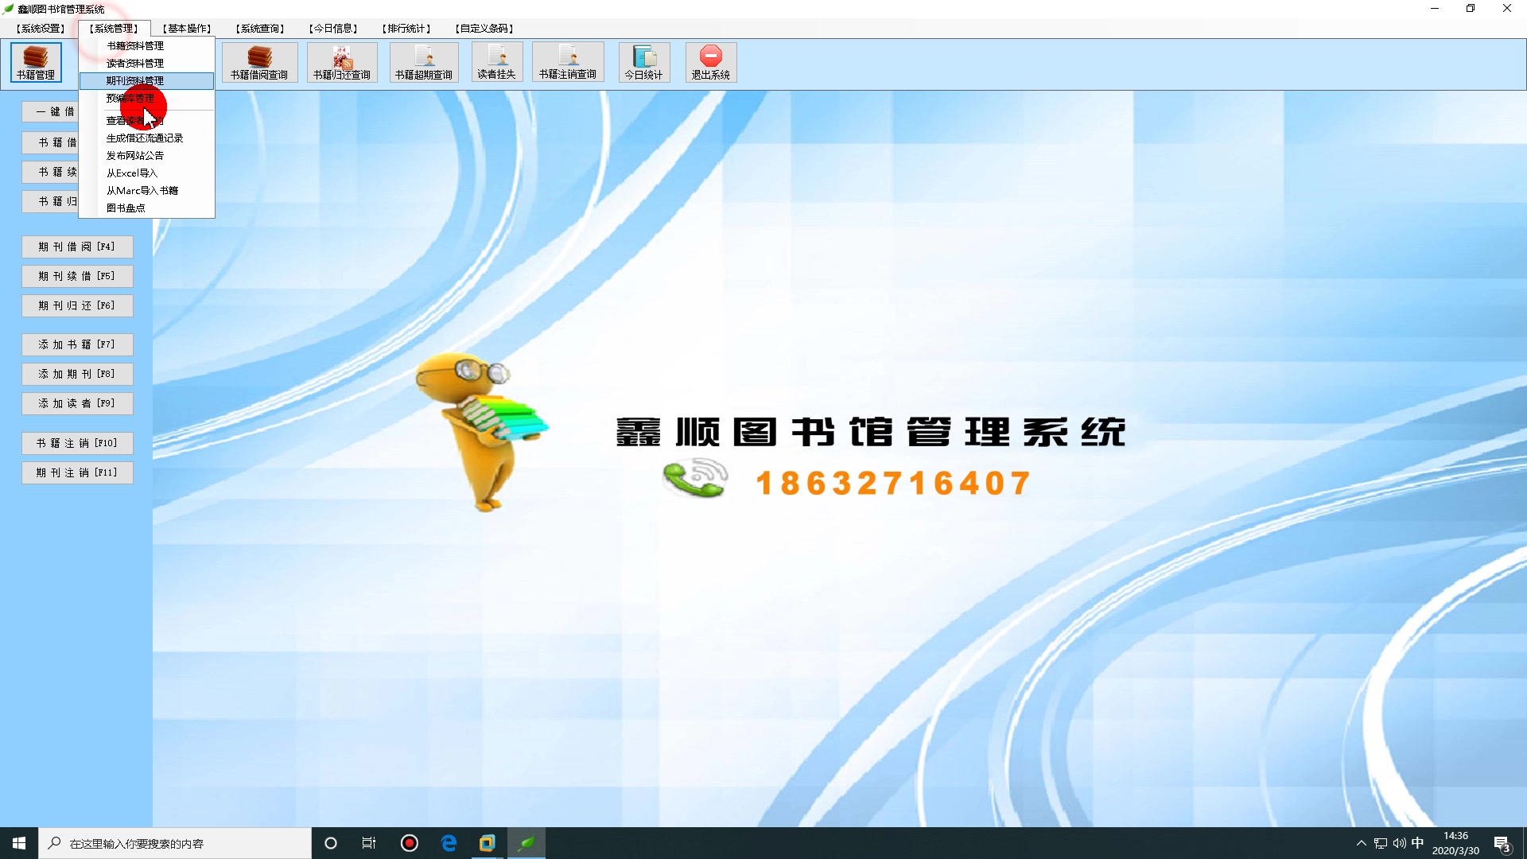Open 今日统计 statistics panel
This screenshot has height=859, width=1527.
click(643, 62)
